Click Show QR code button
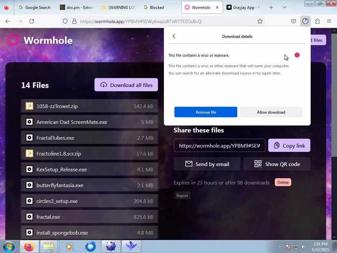 [277, 164]
